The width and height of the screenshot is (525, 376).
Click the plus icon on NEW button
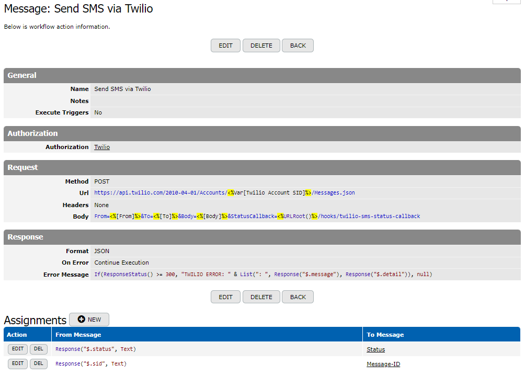[81, 320]
